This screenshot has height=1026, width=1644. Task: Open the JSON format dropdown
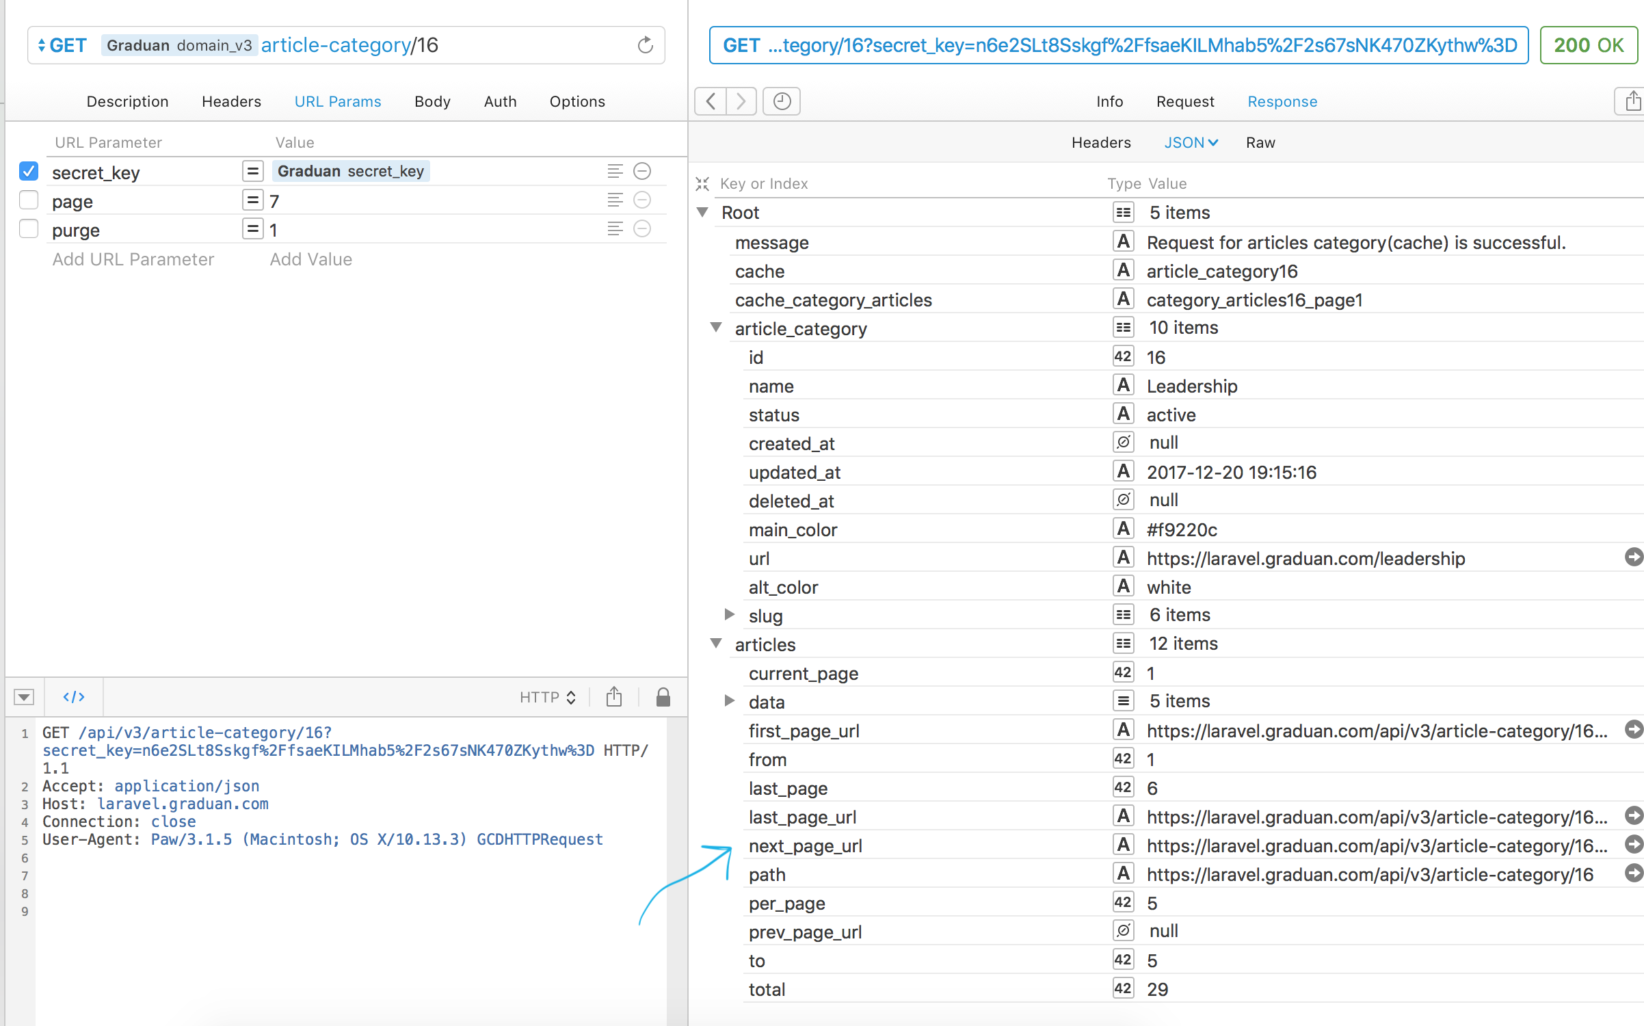pos(1191,142)
